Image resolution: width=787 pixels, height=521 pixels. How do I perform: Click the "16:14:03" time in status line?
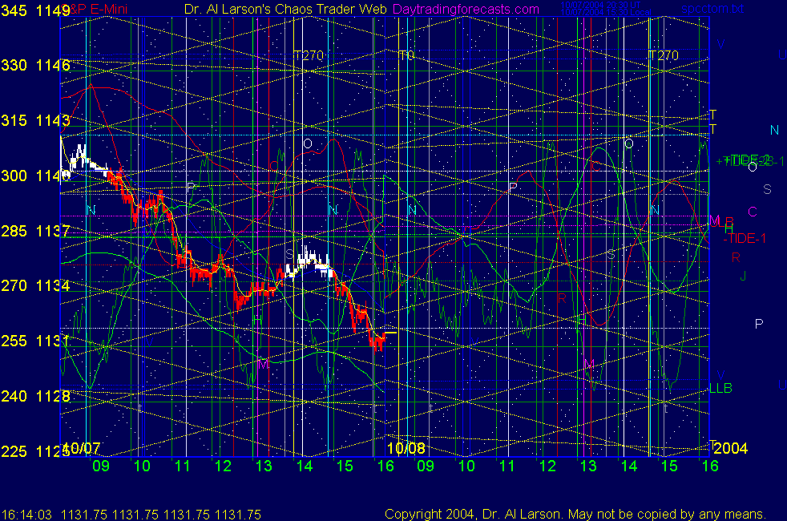pos(26,515)
